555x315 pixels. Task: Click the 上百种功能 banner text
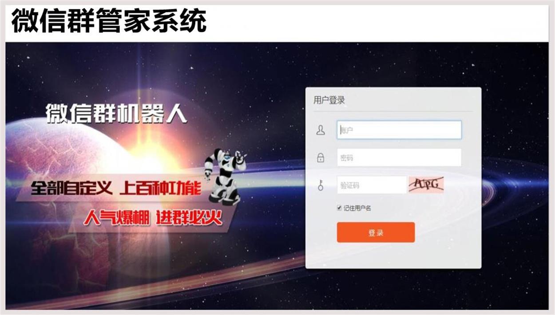pos(161,189)
